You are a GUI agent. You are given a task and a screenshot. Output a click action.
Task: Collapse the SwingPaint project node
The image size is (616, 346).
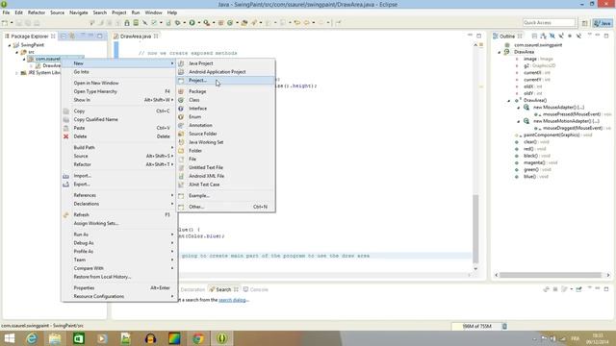pyautogui.click(x=10, y=45)
